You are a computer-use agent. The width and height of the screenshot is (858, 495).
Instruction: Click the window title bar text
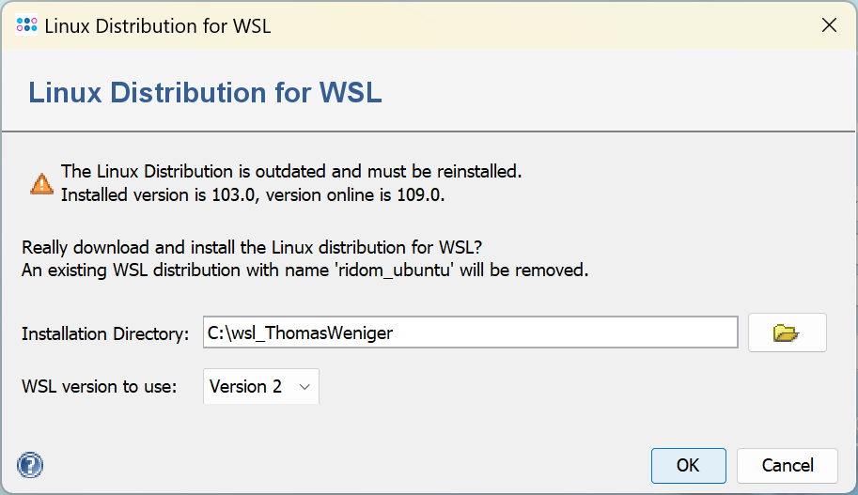(158, 25)
